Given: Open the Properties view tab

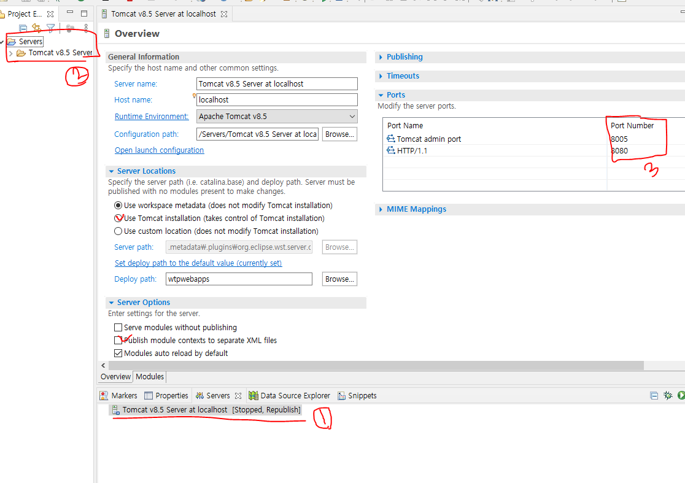Looking at the screenshot, I should [166, 396].
